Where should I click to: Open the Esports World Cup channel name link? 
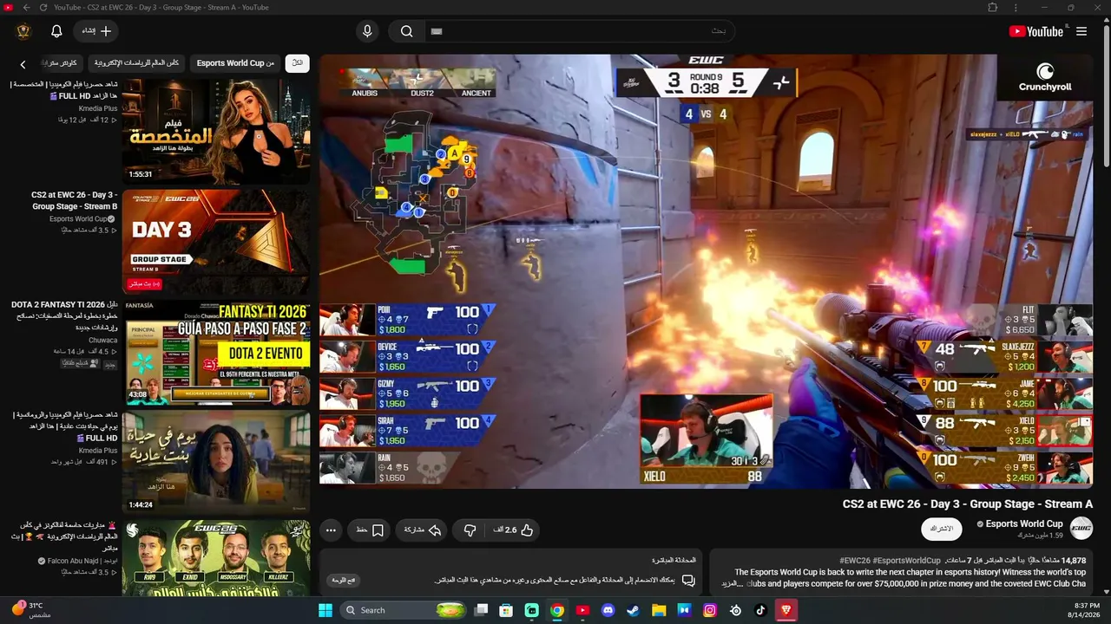pos(1024,523)
